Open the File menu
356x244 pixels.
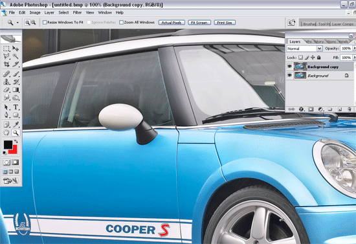(x=12, y=13)
